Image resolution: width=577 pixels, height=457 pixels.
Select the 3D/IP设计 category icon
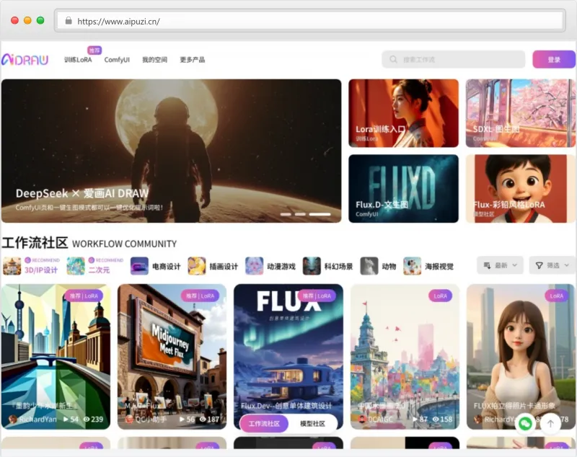tap(12, 266)
